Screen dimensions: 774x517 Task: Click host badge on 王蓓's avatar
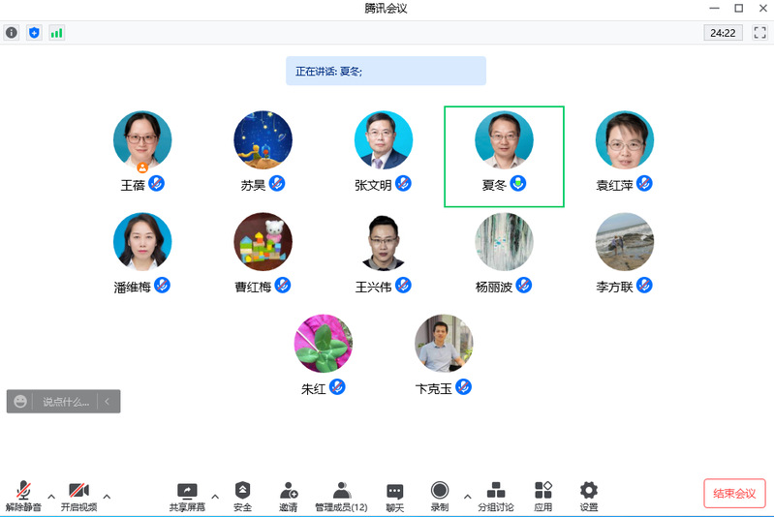click(x=142, y=167)
